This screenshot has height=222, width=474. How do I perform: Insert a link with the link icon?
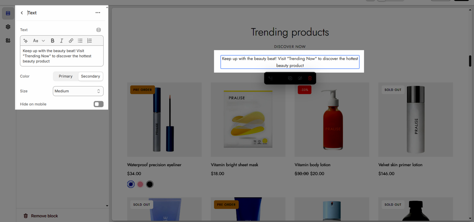71,41
